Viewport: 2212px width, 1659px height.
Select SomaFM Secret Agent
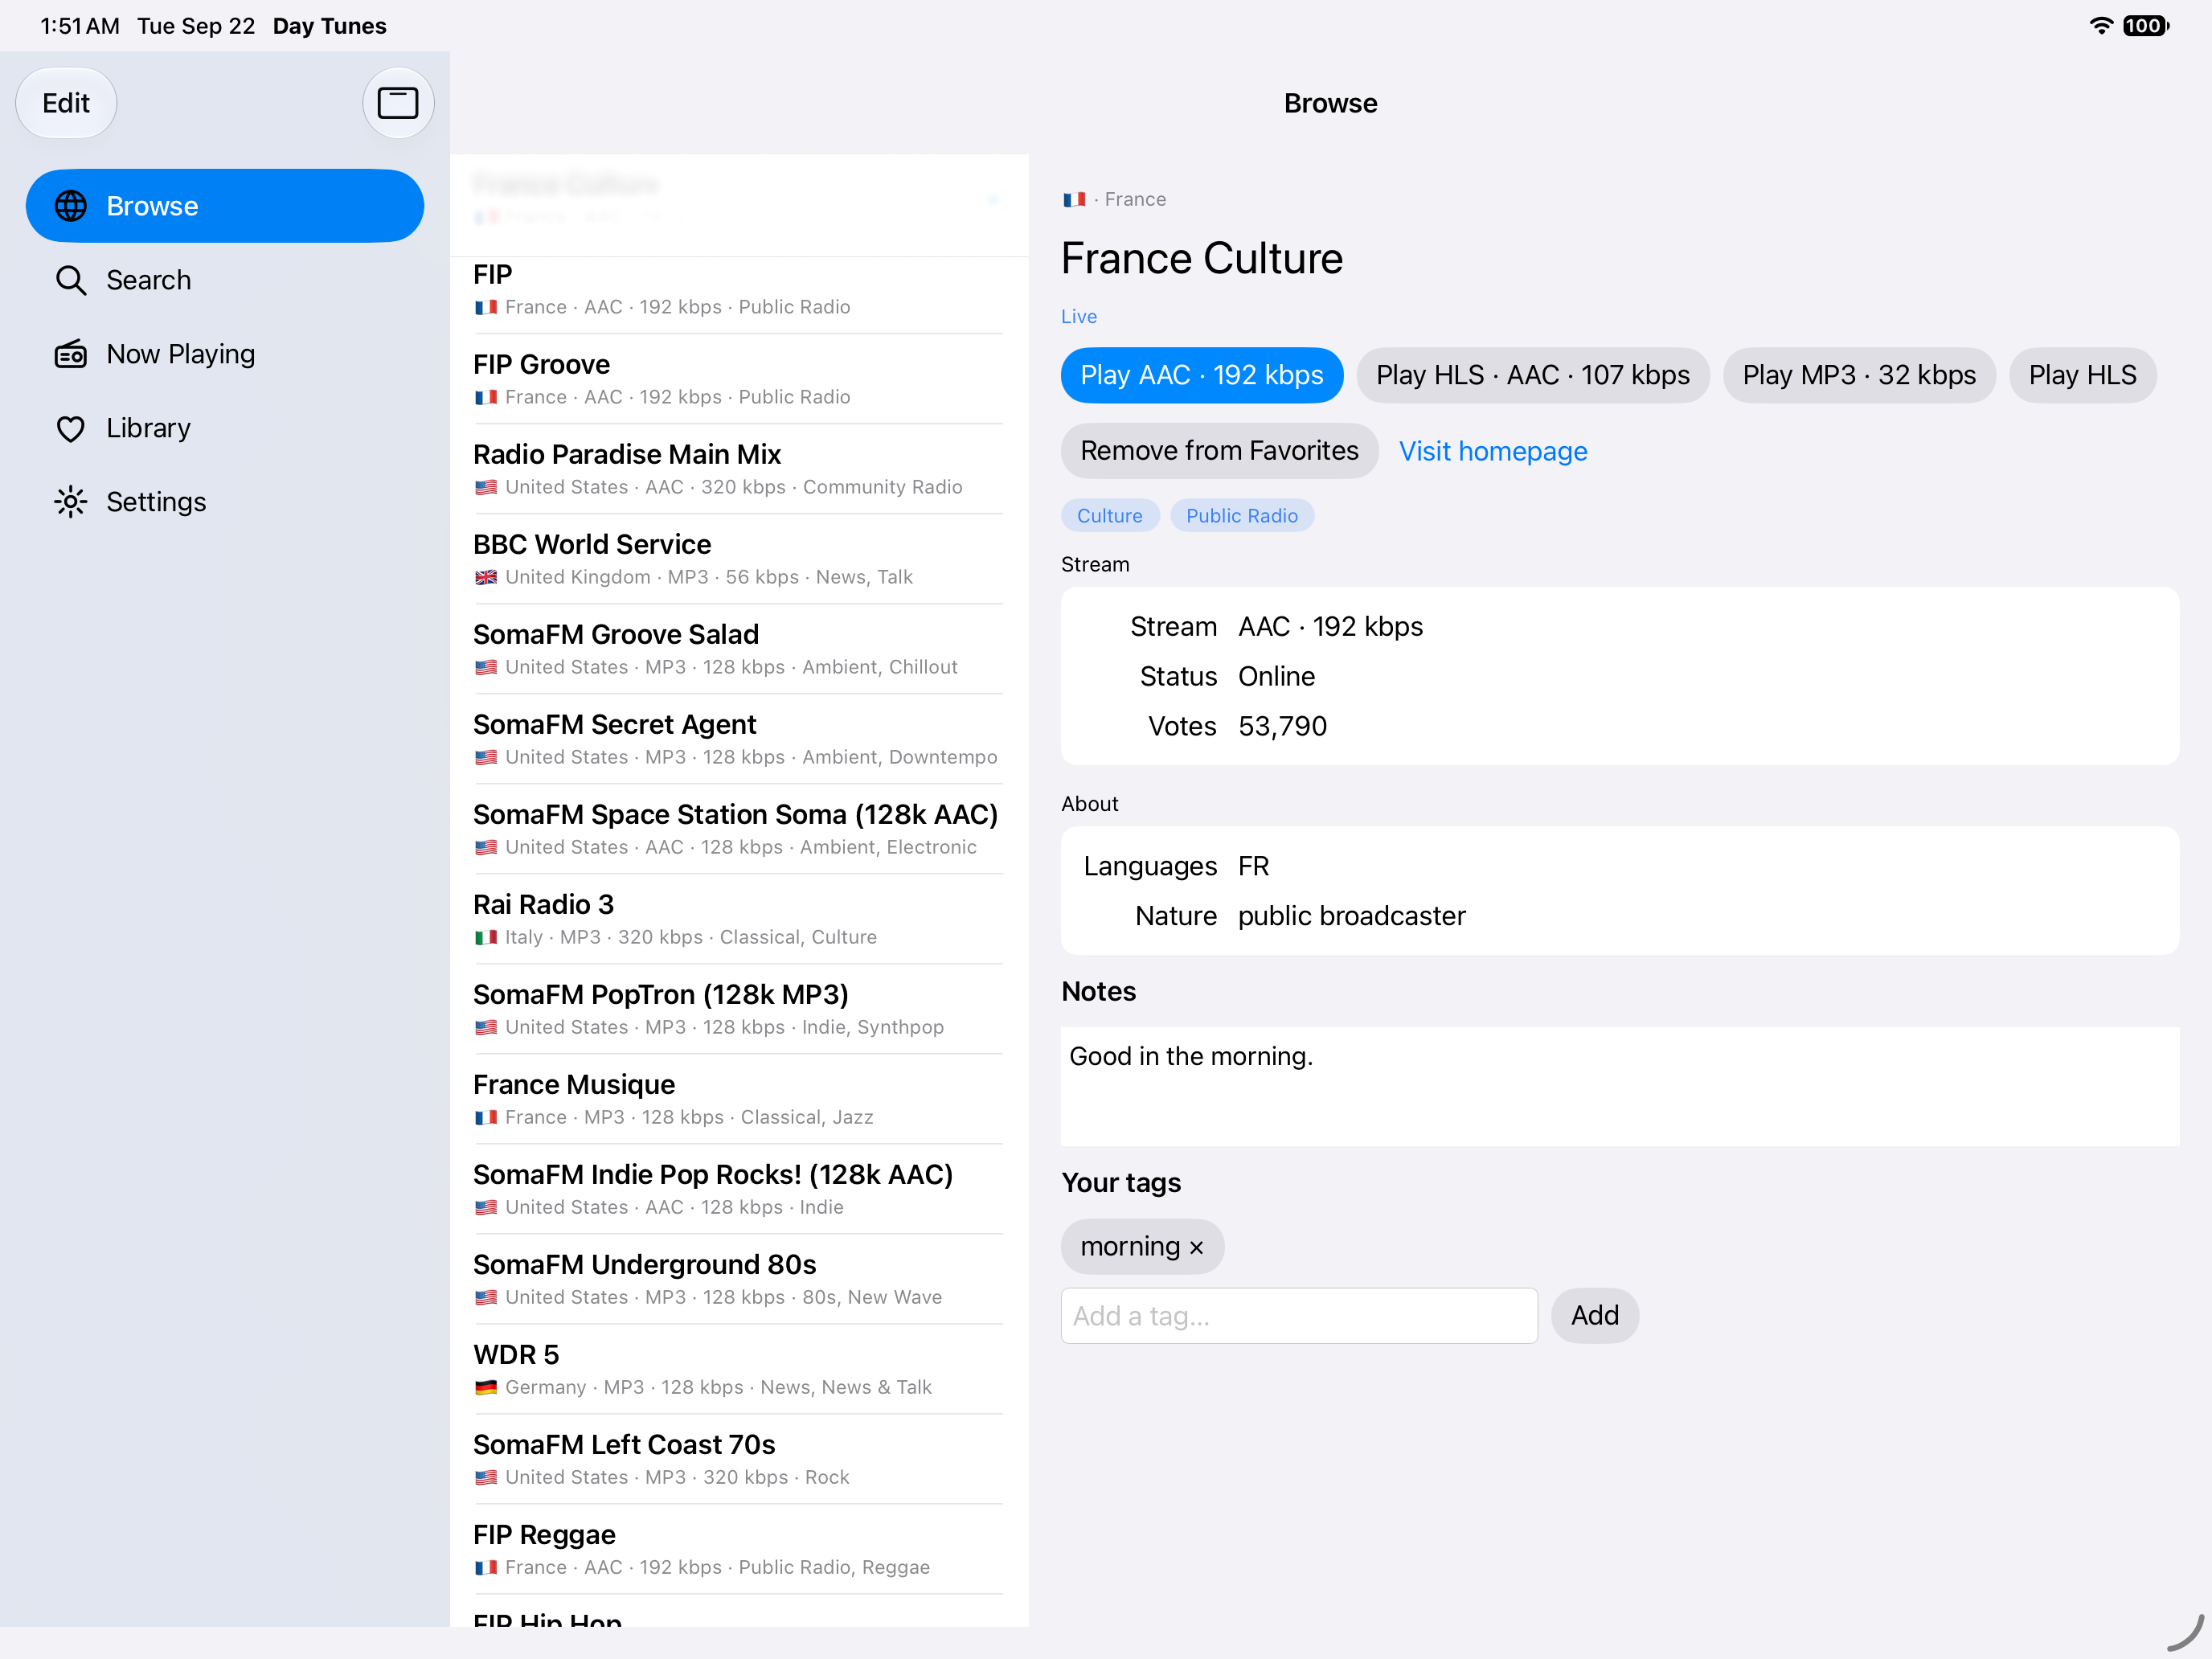[x=738, y=739]
